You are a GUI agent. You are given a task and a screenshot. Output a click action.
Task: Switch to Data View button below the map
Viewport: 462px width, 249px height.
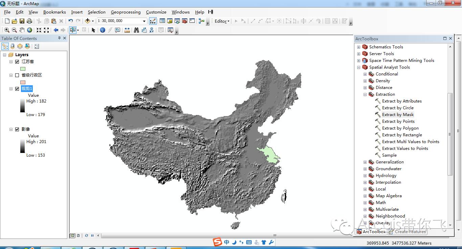click(73, 235)
